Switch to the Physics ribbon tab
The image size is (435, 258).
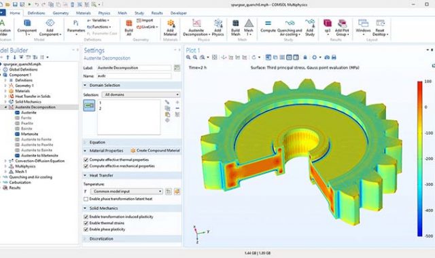[104, 13]
